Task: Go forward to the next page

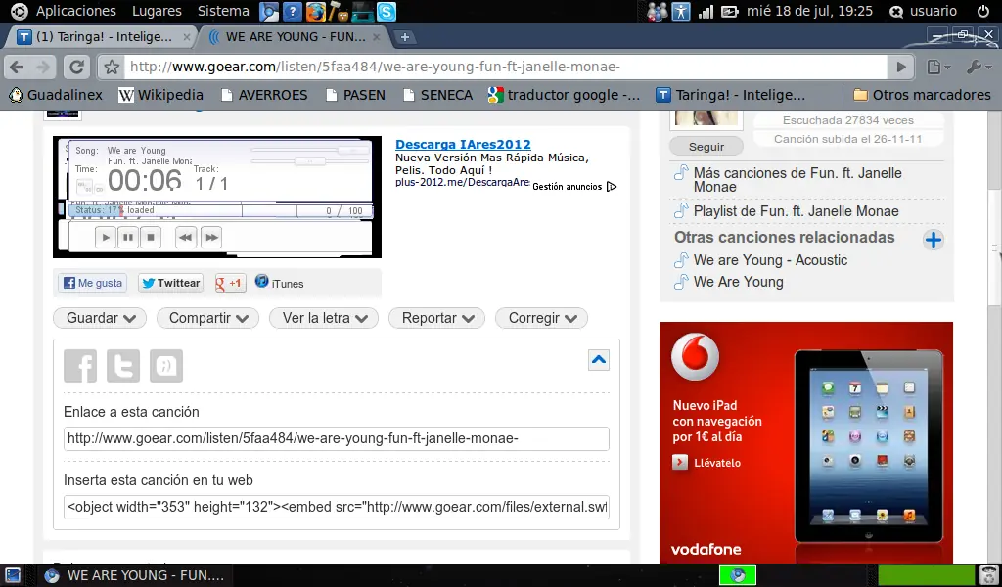Action: (43, 67)
